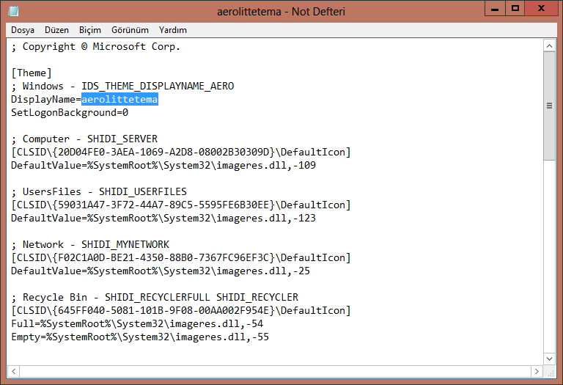Click the vertical scrollbar thumb
This screenshot has height=385, width=563.
click(x=549, y=106)
